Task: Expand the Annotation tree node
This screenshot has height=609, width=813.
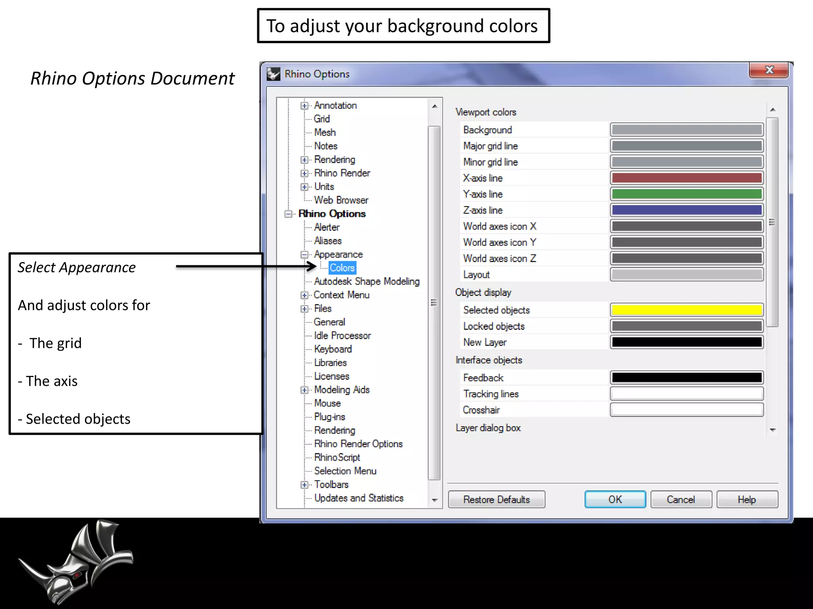Action: (x=304, y=105)
